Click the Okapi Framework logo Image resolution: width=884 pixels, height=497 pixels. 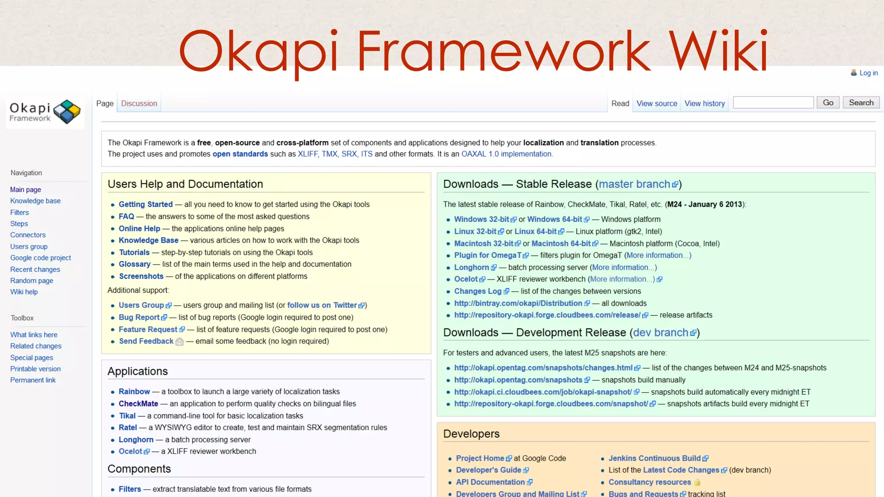[x=45, y=112]
